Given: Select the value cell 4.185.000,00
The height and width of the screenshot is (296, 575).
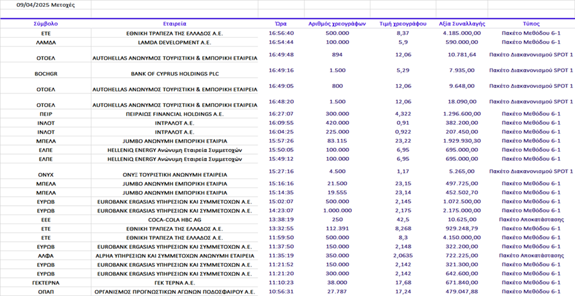Looking at the screenshot, I should (462, 33).
